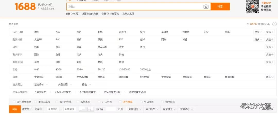Click 多选 in the 风格 row

270,47
